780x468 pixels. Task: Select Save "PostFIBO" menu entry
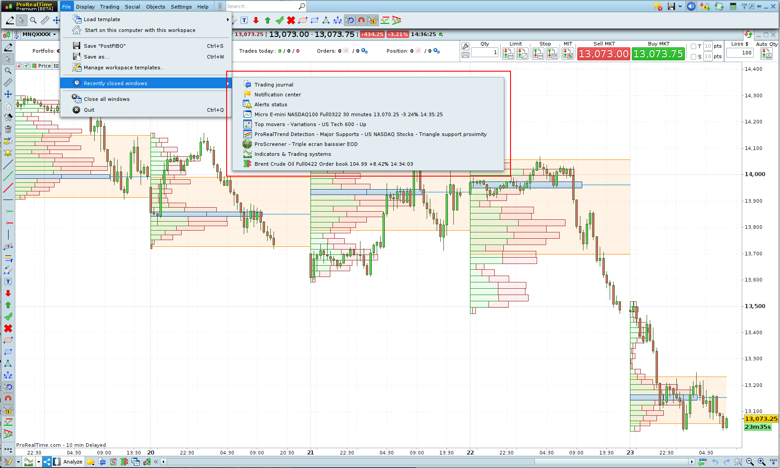[146, 46]
